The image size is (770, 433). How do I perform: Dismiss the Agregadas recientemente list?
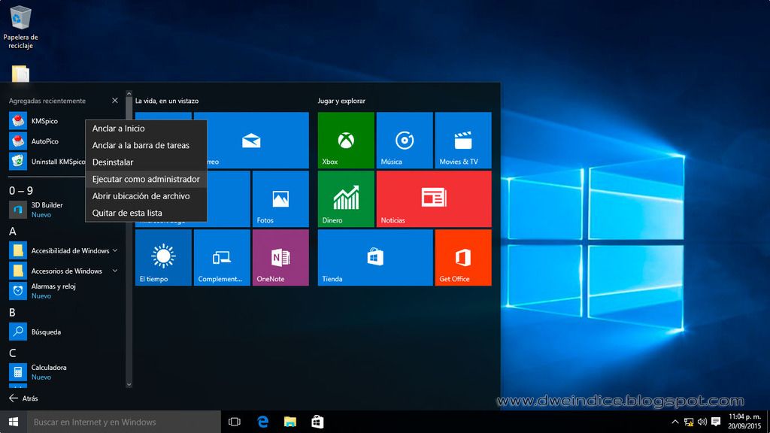tap(114, 101)
